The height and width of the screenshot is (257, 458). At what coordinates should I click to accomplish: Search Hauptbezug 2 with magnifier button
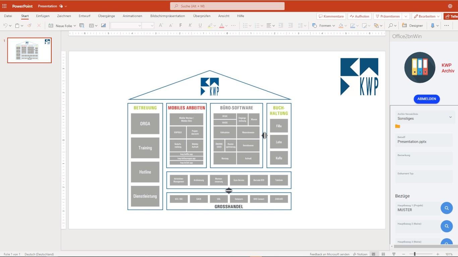tap(447, 226)
